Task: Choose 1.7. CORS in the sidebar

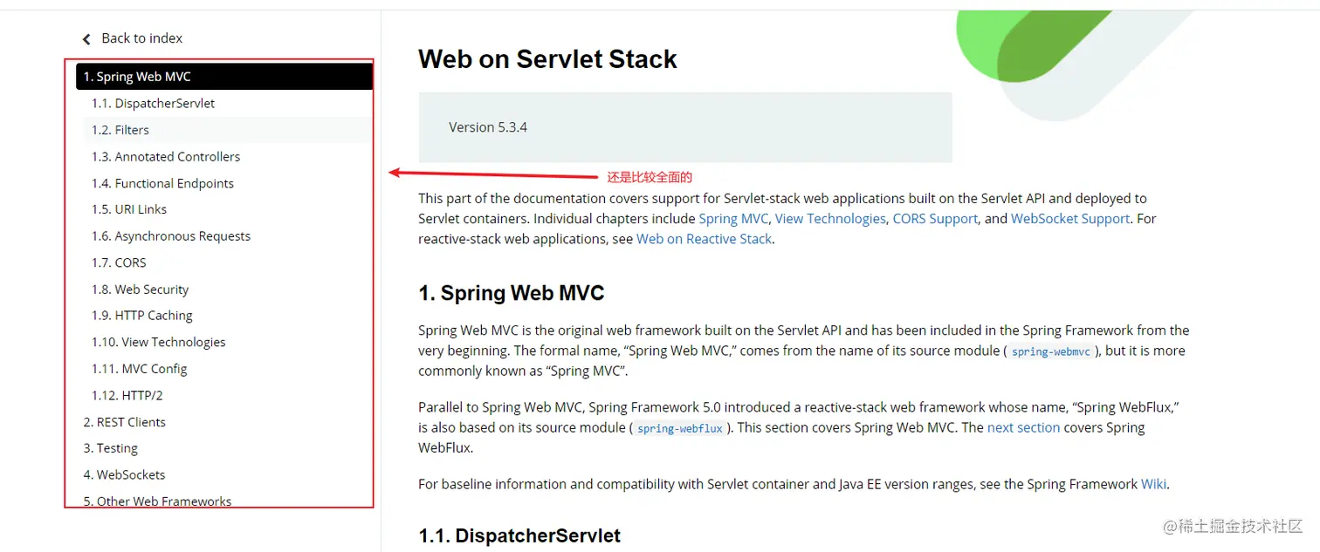Action: point(119,262)
